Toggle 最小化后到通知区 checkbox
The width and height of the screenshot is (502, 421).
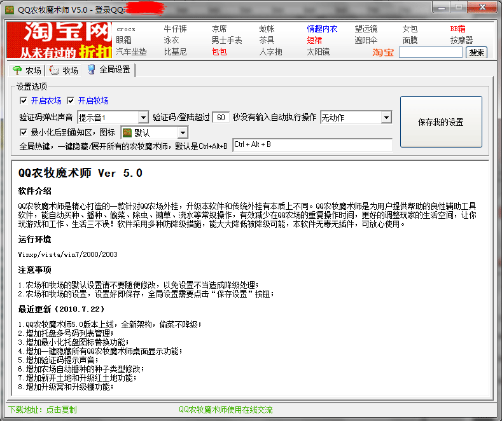point(24,132)
